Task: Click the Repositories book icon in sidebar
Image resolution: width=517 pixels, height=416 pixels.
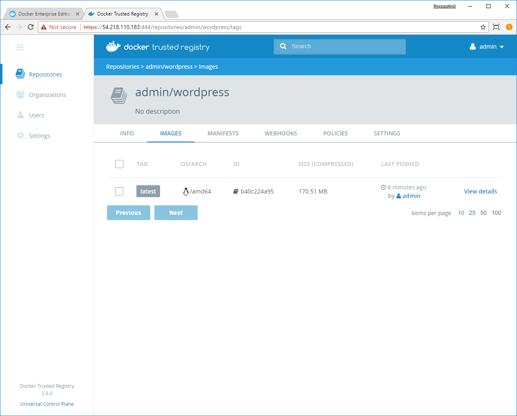Action: pos(20,74)
